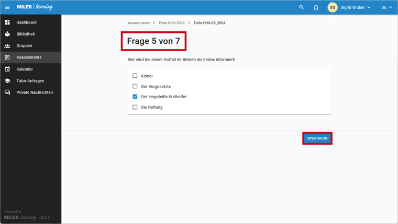Screen dimensions: 398x224
Task: Click the Private Nachrichten chat icon
Action: coord(7,92)
